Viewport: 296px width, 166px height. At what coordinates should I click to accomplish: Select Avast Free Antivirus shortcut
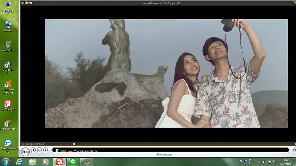8,87
